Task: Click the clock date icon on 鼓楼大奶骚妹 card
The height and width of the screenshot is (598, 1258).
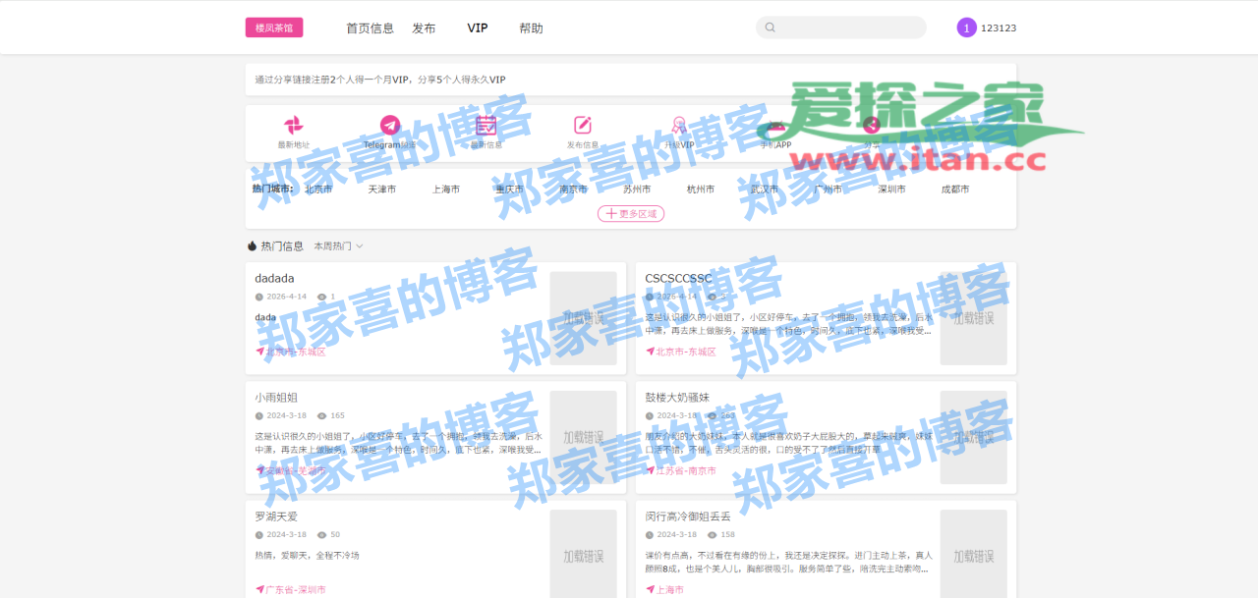Action: tap(650, 415)
